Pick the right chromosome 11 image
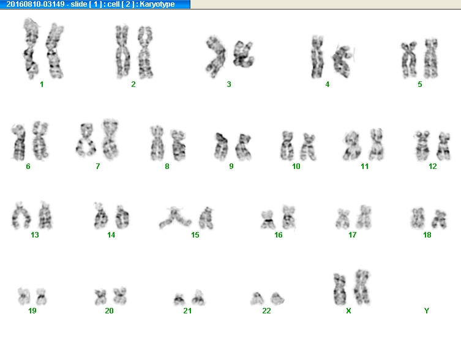Viewport: 461px width, 352px height. click(377, 144)
